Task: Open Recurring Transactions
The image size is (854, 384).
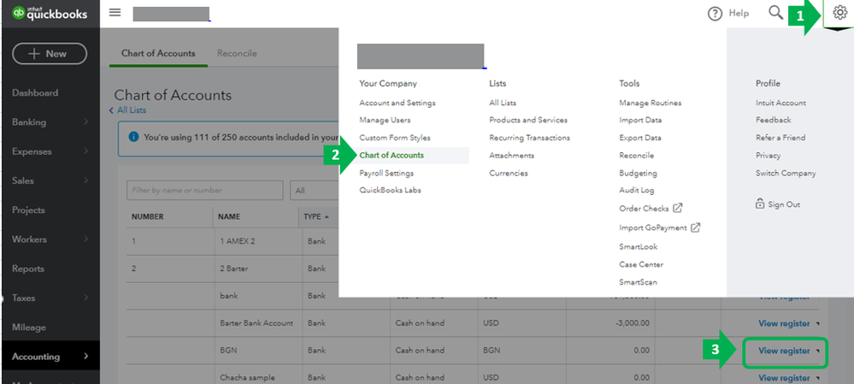Action: 529,138
